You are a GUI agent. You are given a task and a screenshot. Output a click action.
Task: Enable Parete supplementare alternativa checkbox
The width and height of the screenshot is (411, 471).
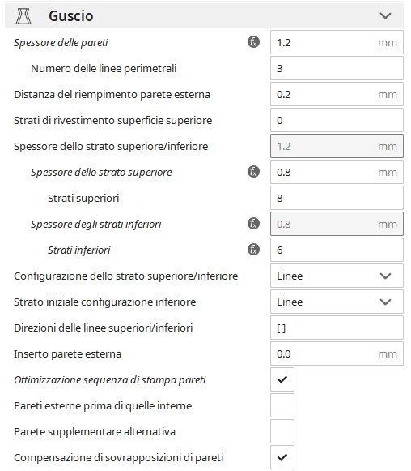point(282,431)
